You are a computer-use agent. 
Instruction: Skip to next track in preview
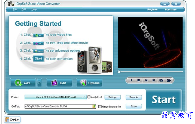pos(154,80)
